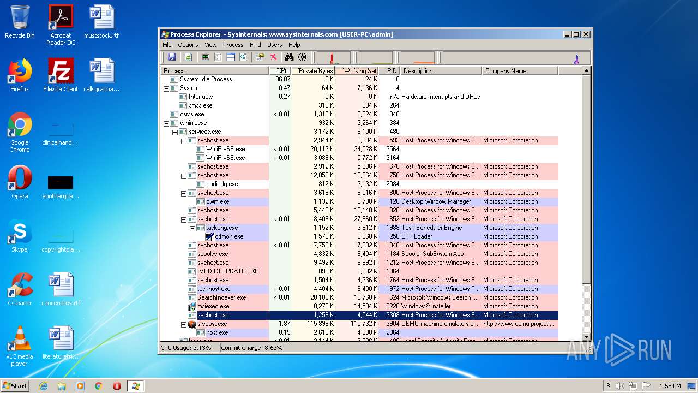Screen dimensions: 698x393
Task: Select the SearchIndexer.exe process row
Action: (359, 297)
